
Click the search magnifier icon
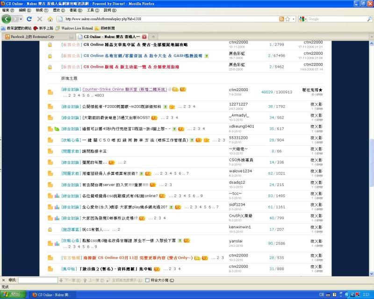369,19
